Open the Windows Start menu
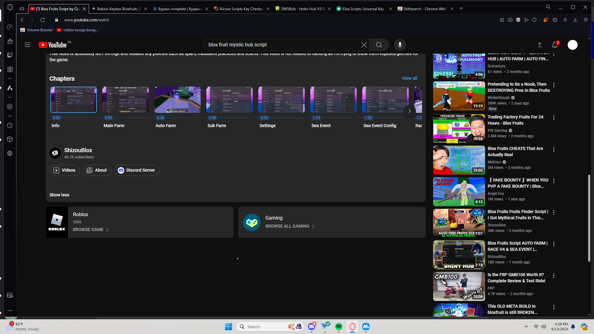 pyautogui.click(x=229, y=327)
